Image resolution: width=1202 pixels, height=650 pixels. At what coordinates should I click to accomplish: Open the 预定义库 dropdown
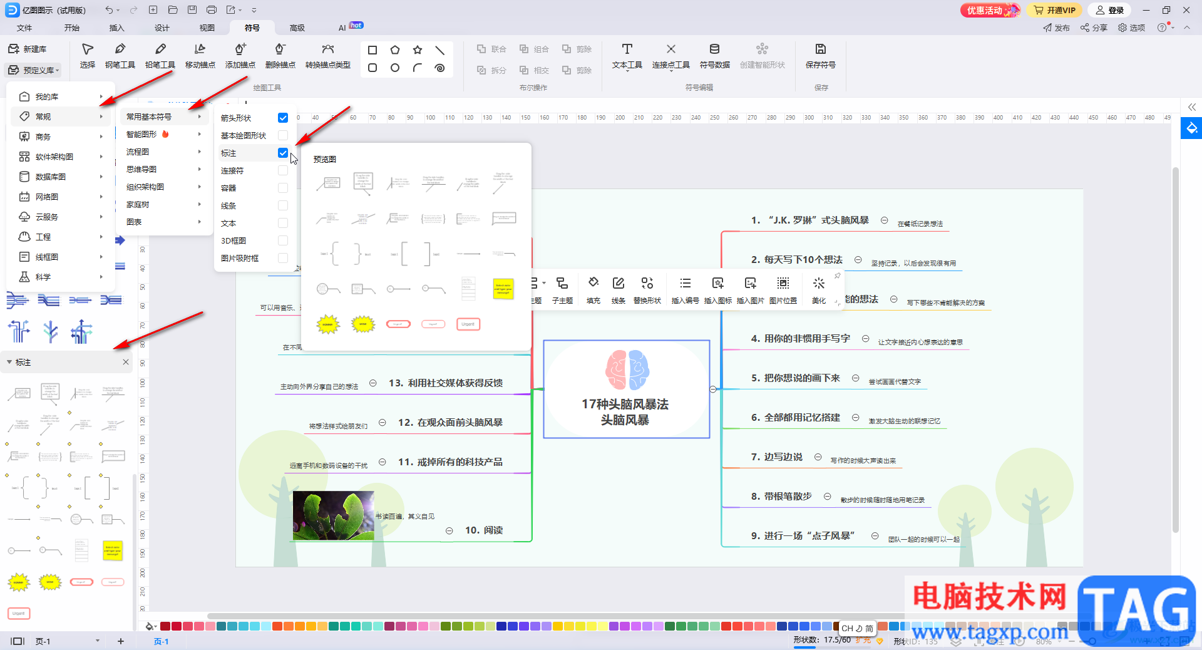pos(34,70)
